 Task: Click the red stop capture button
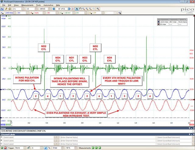(x=5, y=148)
